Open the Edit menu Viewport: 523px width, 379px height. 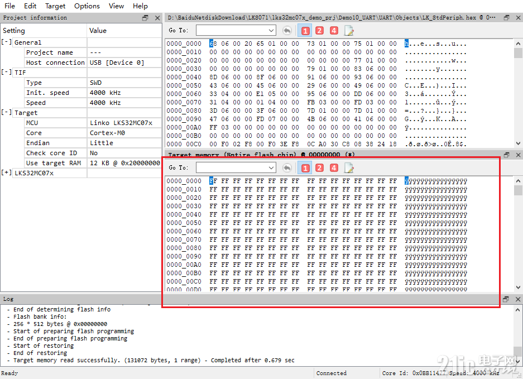pyautogui.click(x=30, y=6)
